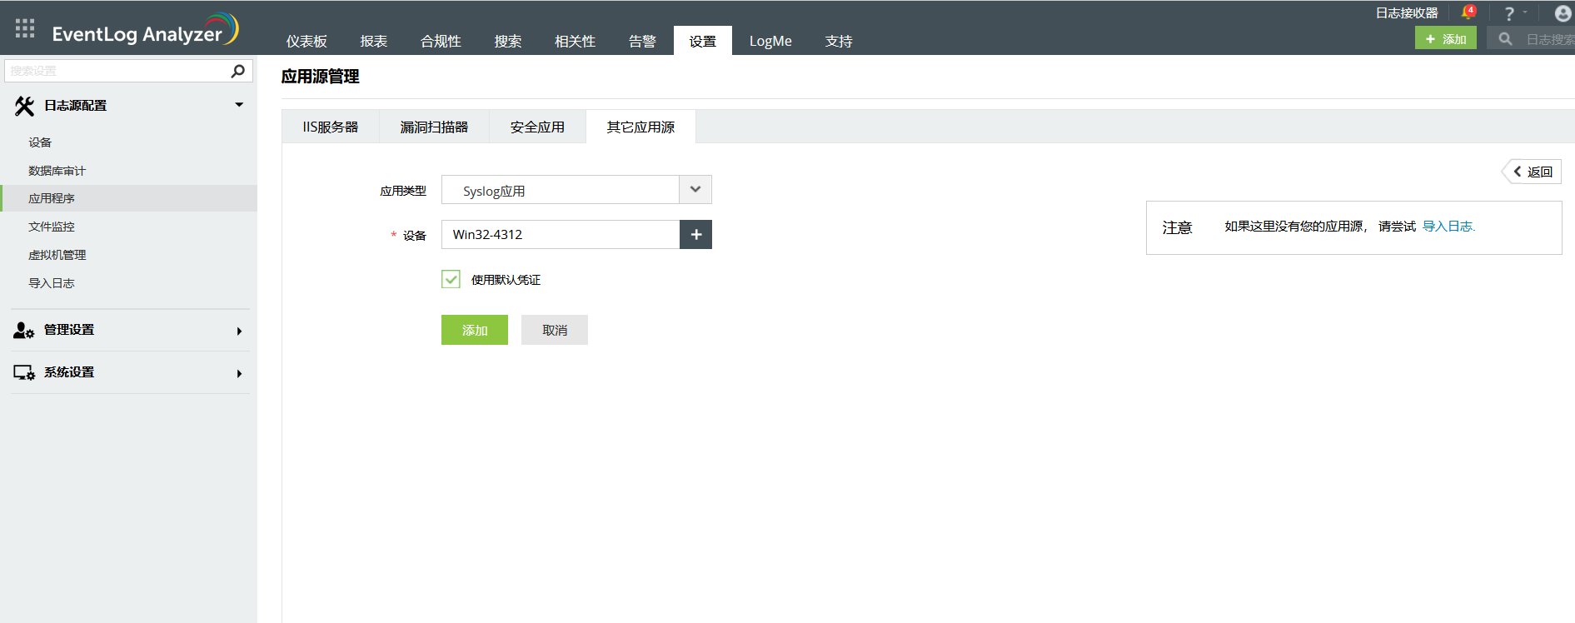This screenshot has height=623, width=1575.
Task: Click the 取消 button
Action: tap(555, 330)
